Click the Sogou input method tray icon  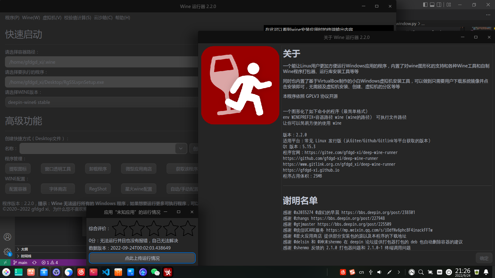(352, 272)
